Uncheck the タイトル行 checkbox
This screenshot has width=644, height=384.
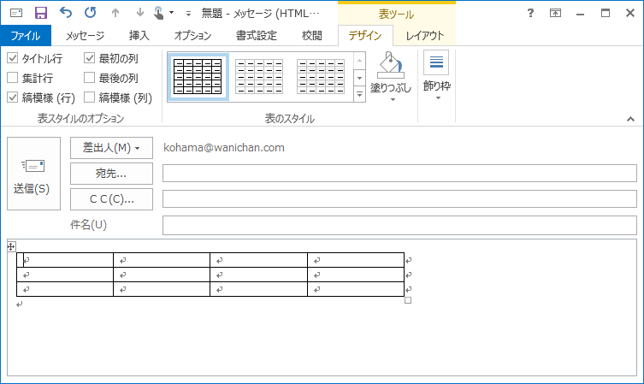pyautogui.click(x=13, y=59)
